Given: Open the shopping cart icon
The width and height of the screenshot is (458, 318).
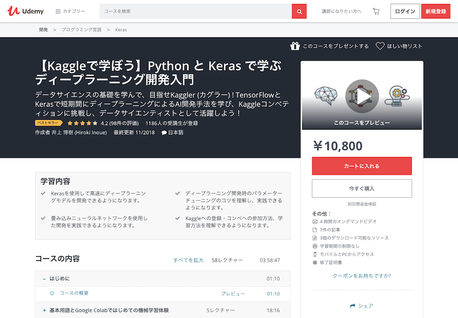Looking at the screenshot, I should coord(376,11).
